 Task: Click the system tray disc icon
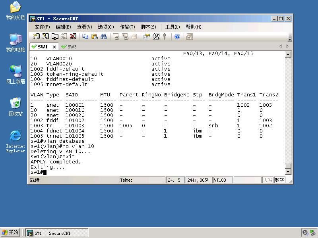coord(305,232)
